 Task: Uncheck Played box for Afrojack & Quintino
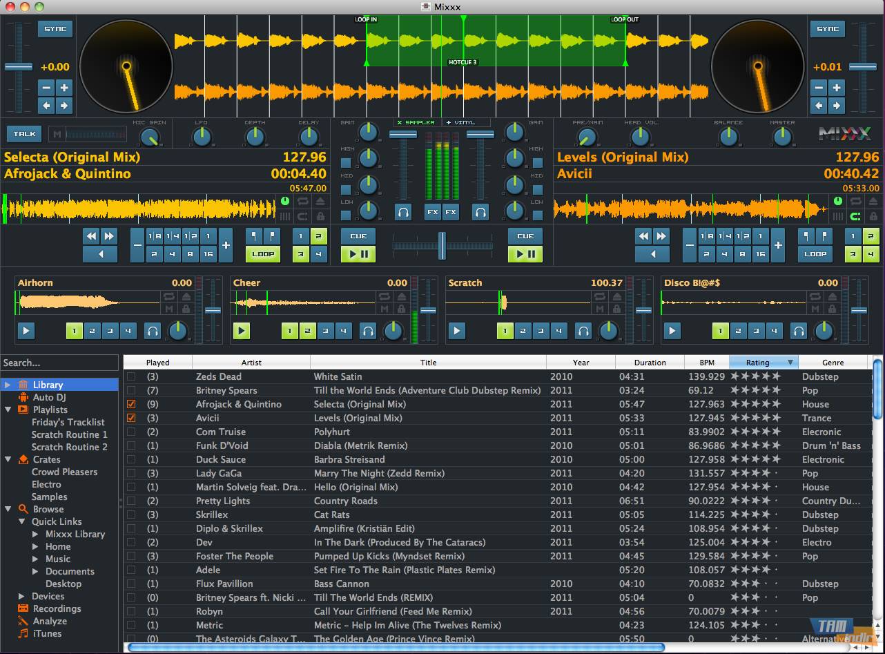click(131, 404)
